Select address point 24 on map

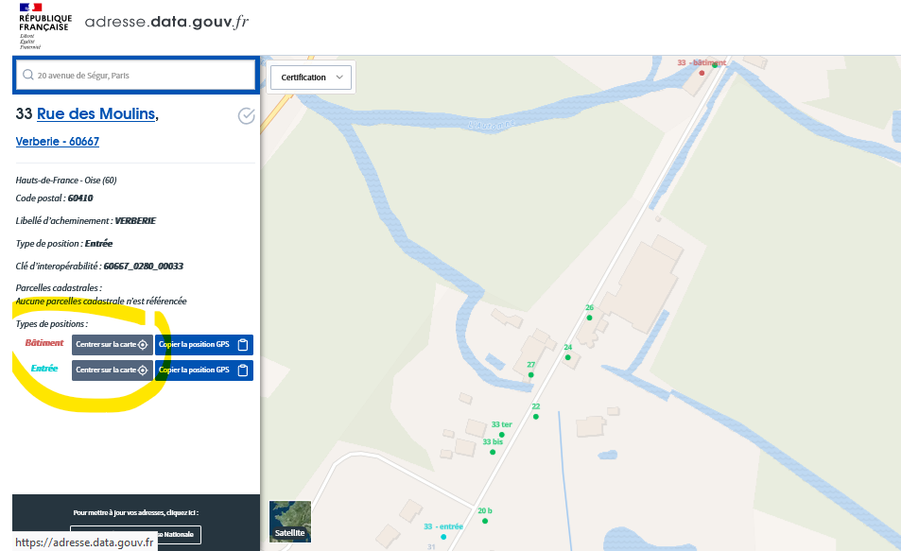[x=567, y=357]
